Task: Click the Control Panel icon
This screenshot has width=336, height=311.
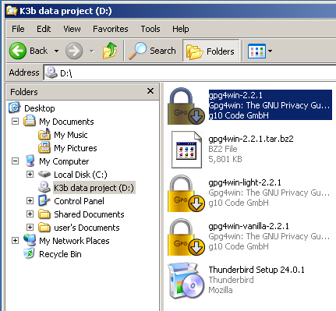Action: pyautogui.click(x=44, y=200)
